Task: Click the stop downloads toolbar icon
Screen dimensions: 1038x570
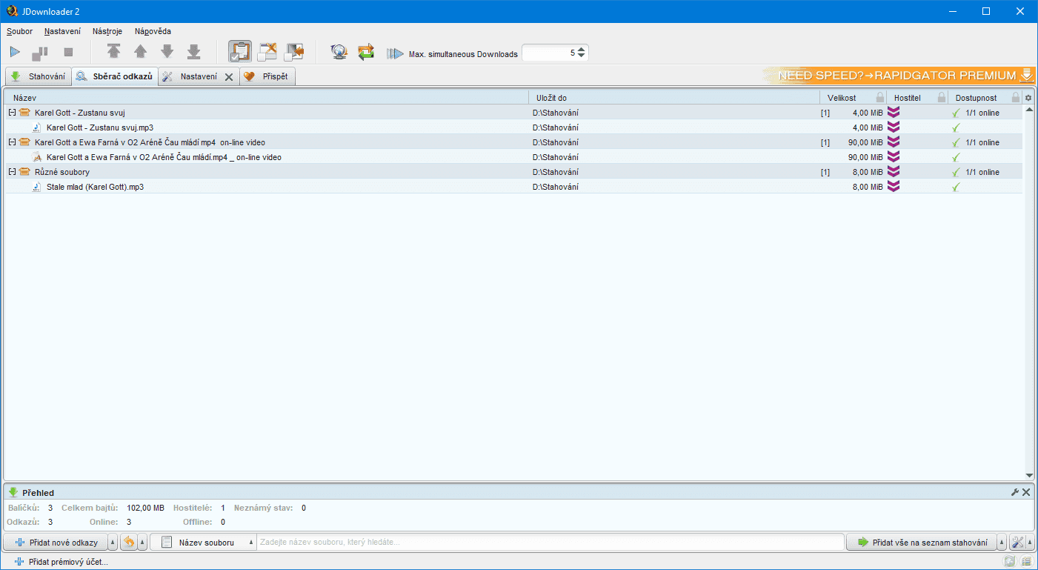Action: (x=68, y=53)
